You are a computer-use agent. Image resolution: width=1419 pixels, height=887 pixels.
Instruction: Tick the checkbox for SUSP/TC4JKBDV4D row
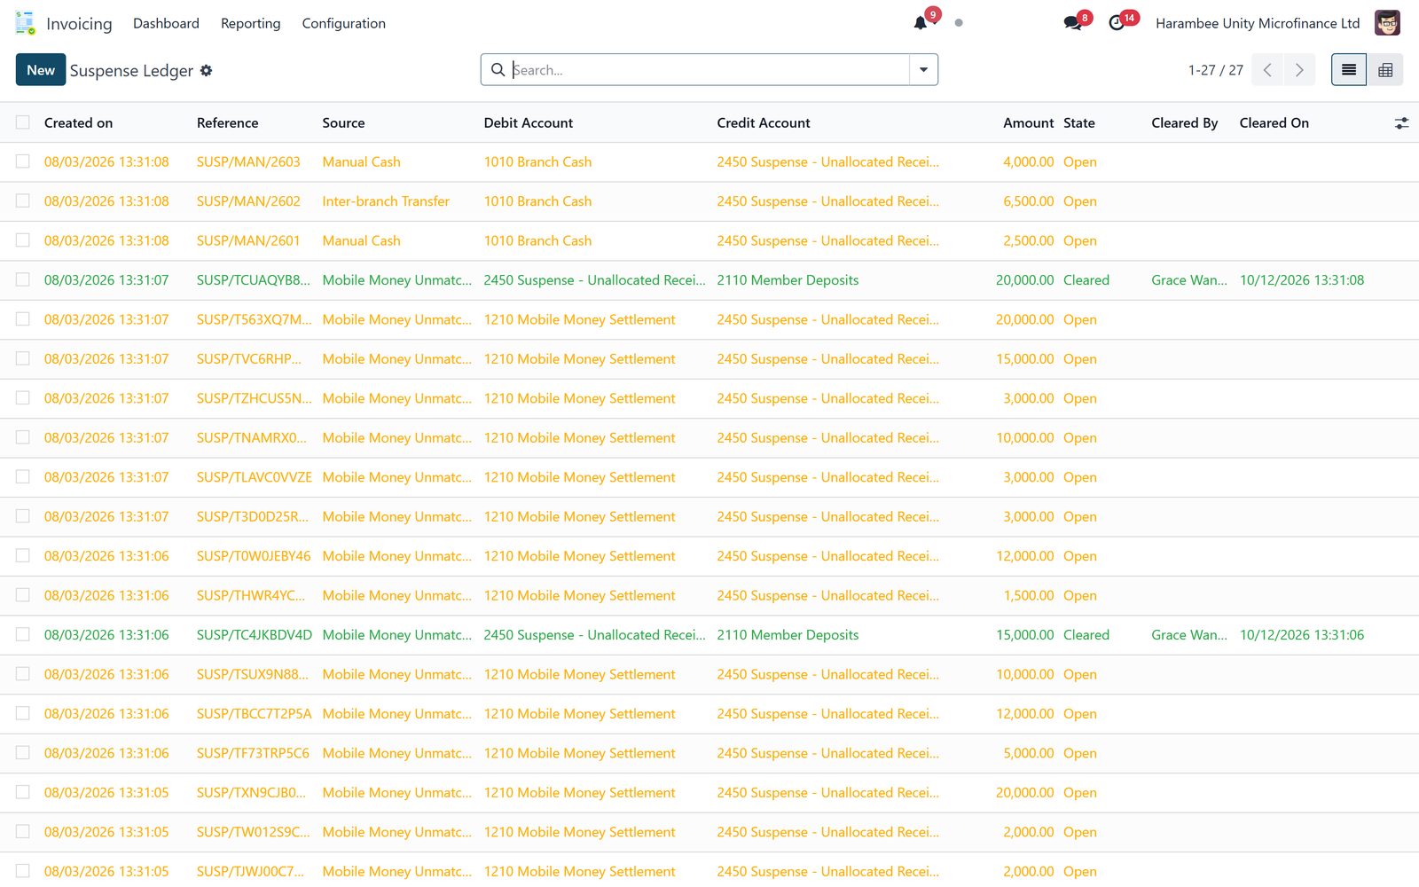23,634
